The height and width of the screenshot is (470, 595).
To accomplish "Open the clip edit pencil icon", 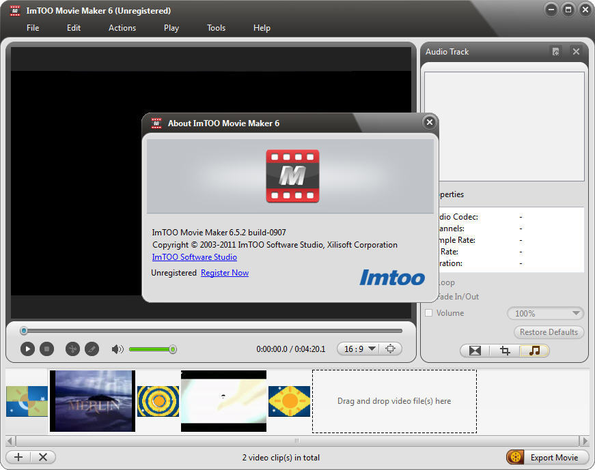I will tap(92, 349).
